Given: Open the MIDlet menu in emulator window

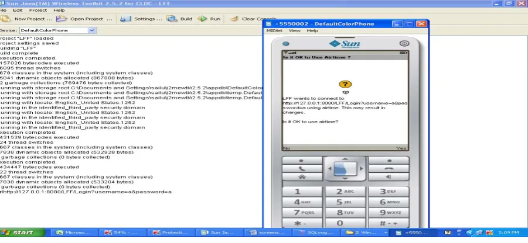Looking at the screenshot, I should pos(274,30).
